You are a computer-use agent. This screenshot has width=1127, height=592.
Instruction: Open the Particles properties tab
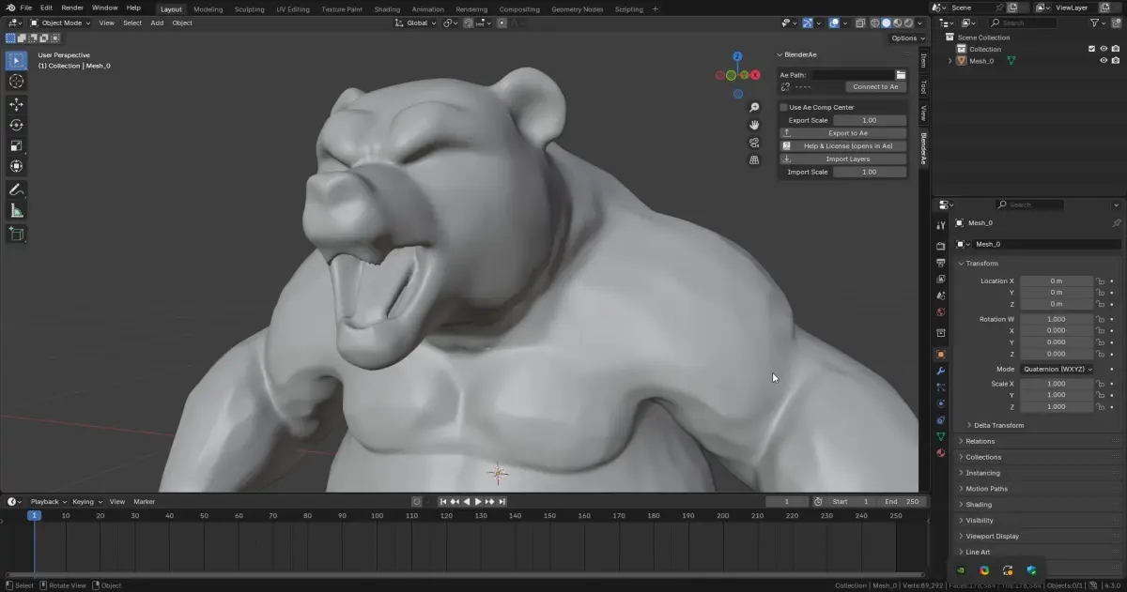pos(940,387)
